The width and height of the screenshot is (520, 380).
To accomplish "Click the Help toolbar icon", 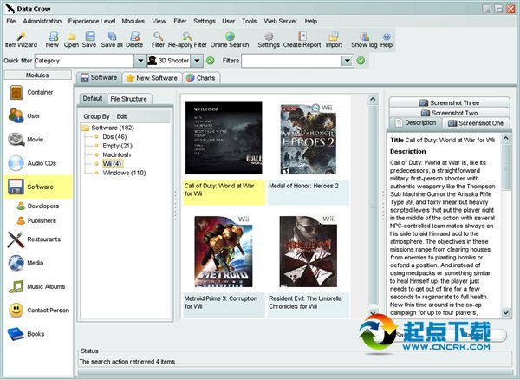I will pyautogui.click(x=387, y=40).
